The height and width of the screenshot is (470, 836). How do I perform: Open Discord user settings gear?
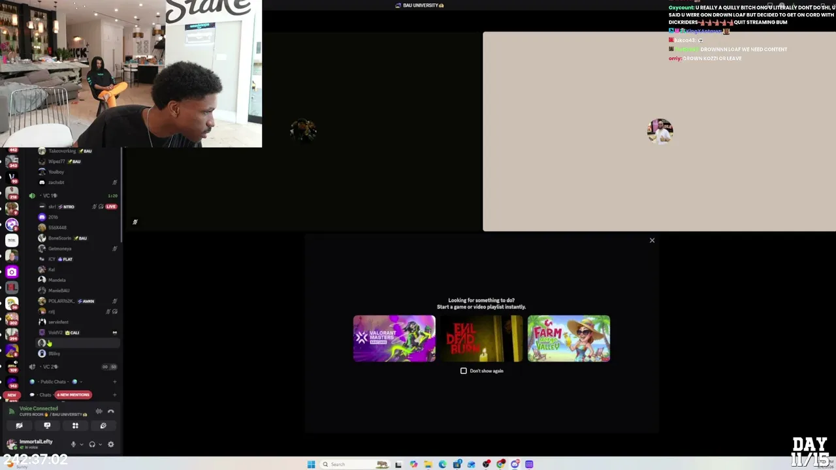(110, 445)
